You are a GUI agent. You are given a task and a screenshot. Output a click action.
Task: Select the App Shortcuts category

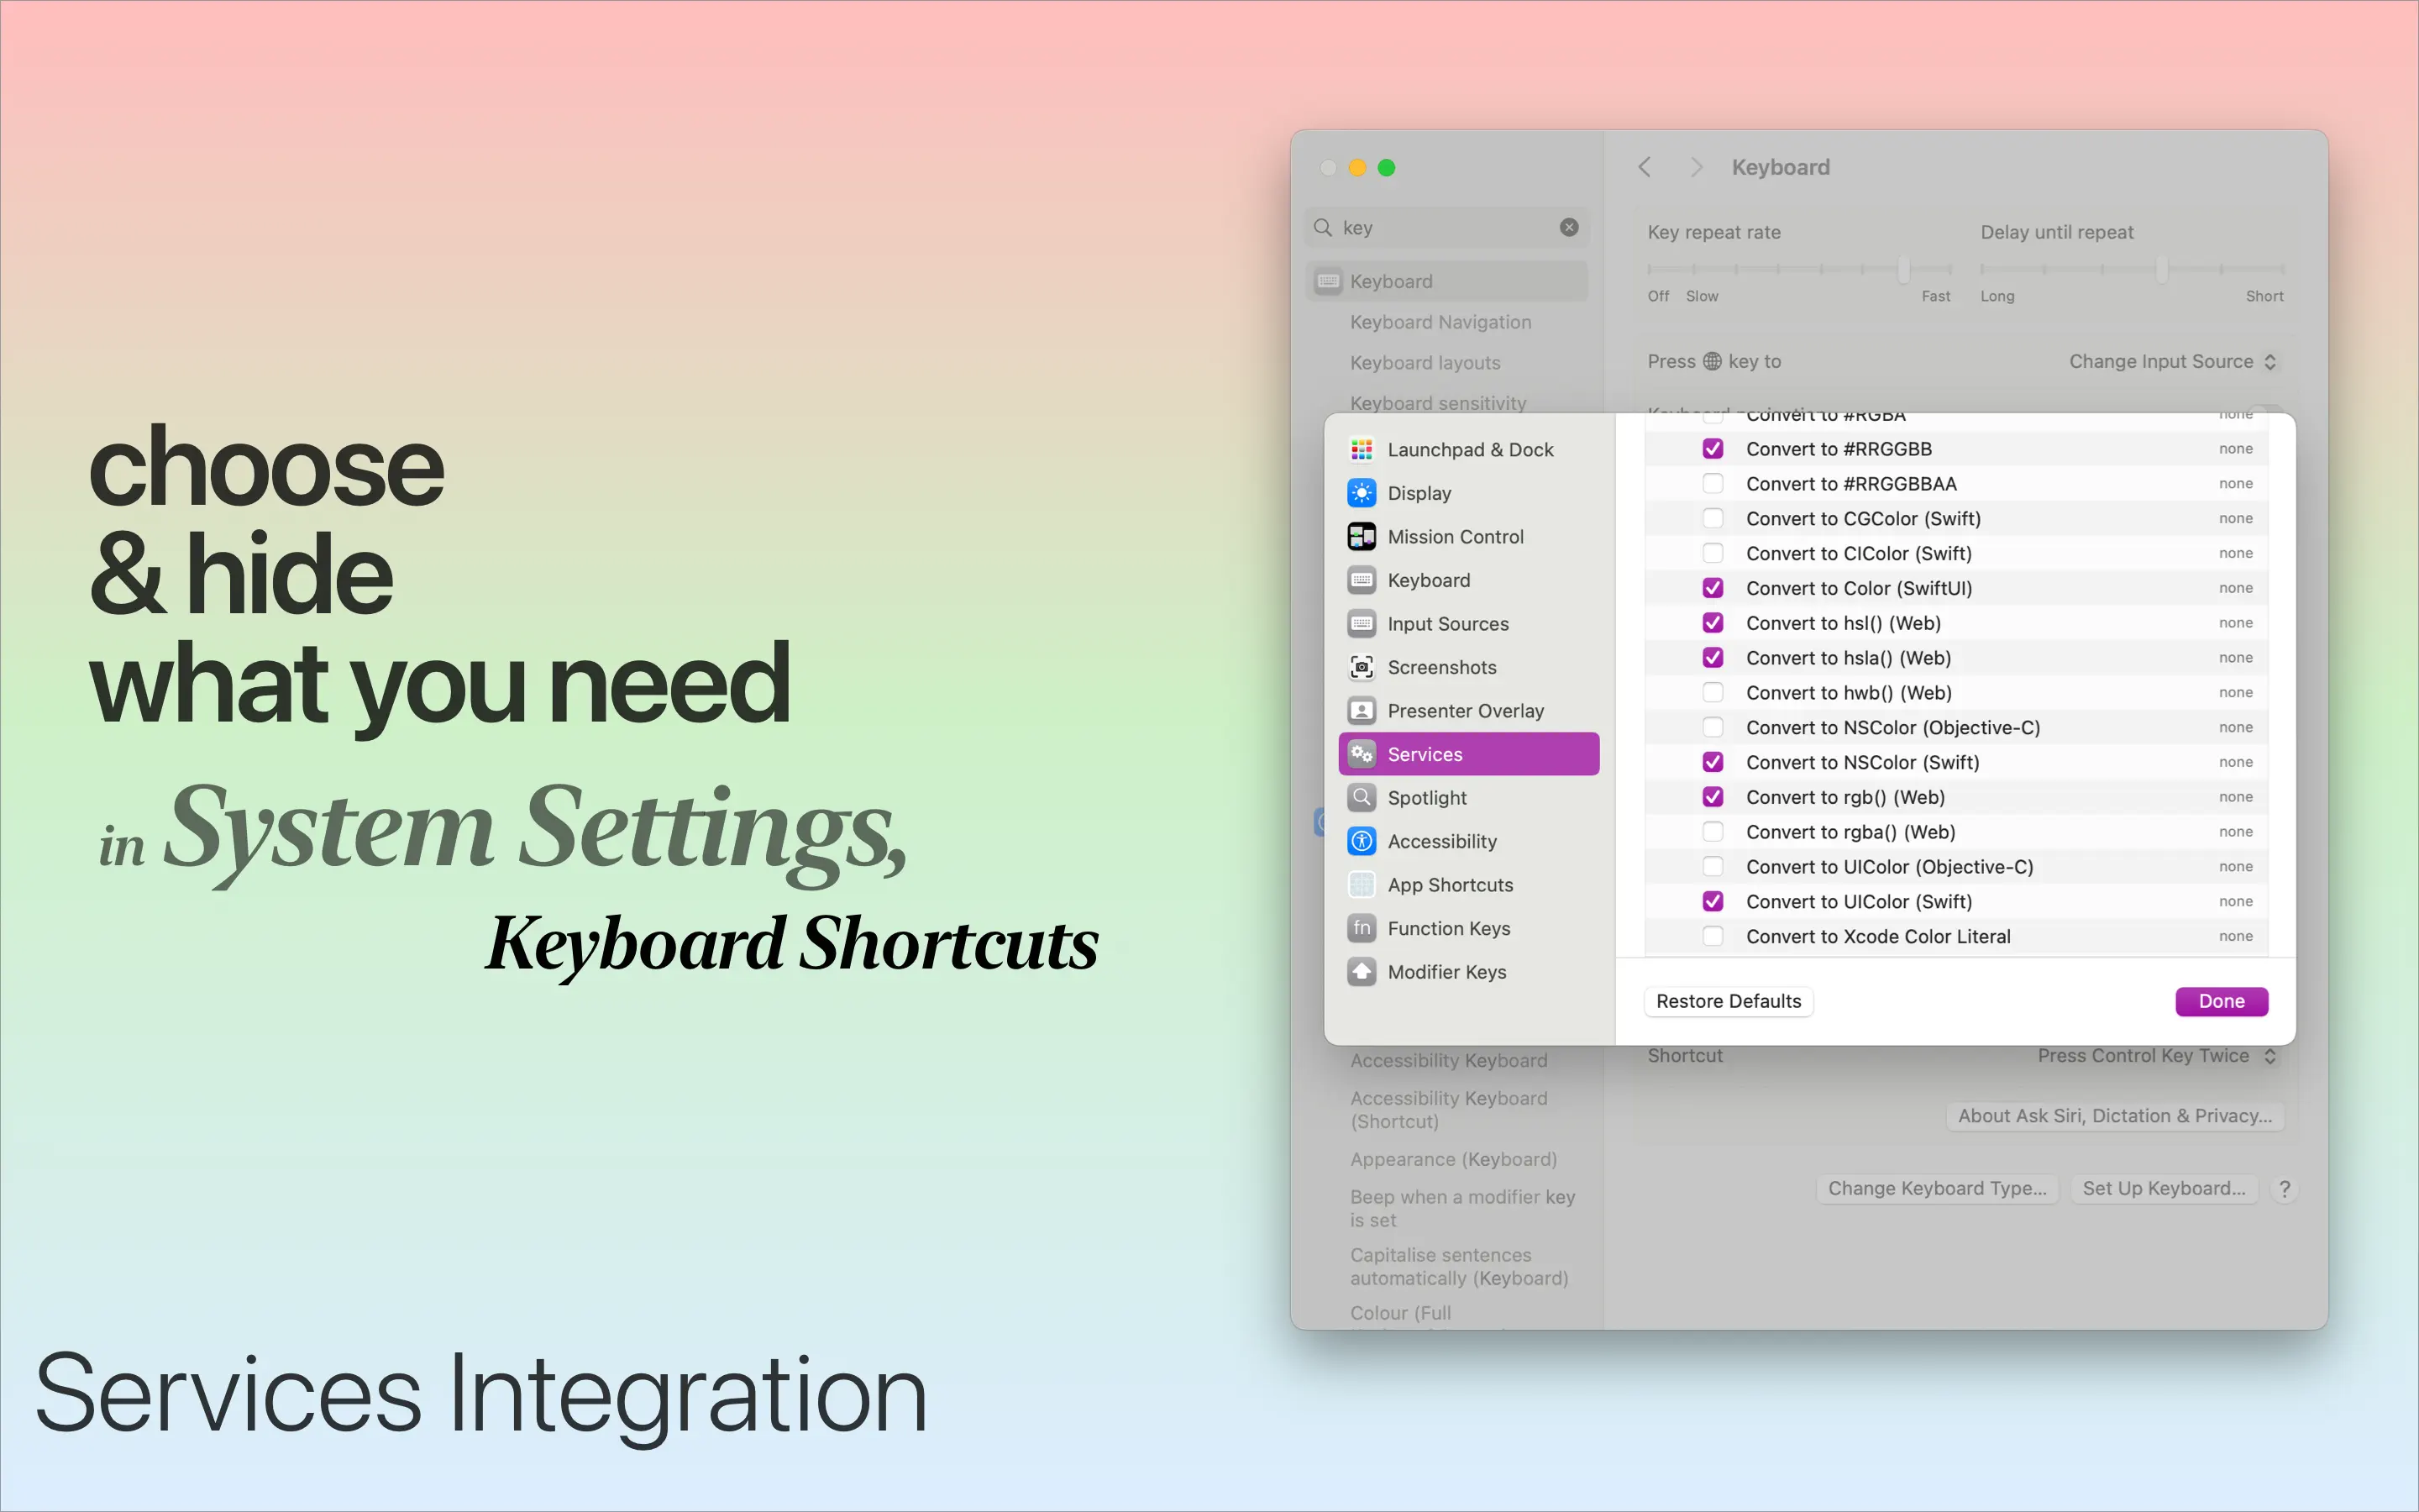[x=1450, y=885]
